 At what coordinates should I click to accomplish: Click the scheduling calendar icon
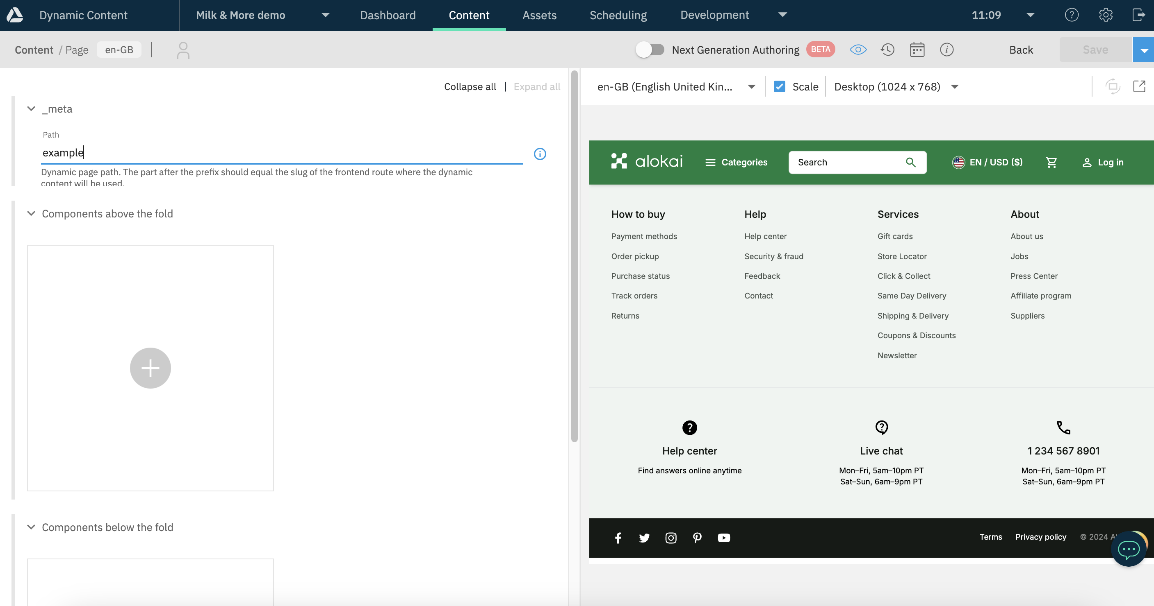(917, 50)
